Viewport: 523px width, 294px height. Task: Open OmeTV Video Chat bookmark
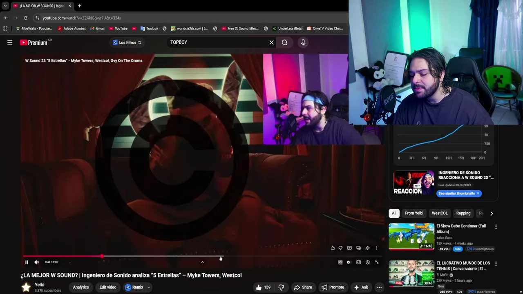(325, 29)
